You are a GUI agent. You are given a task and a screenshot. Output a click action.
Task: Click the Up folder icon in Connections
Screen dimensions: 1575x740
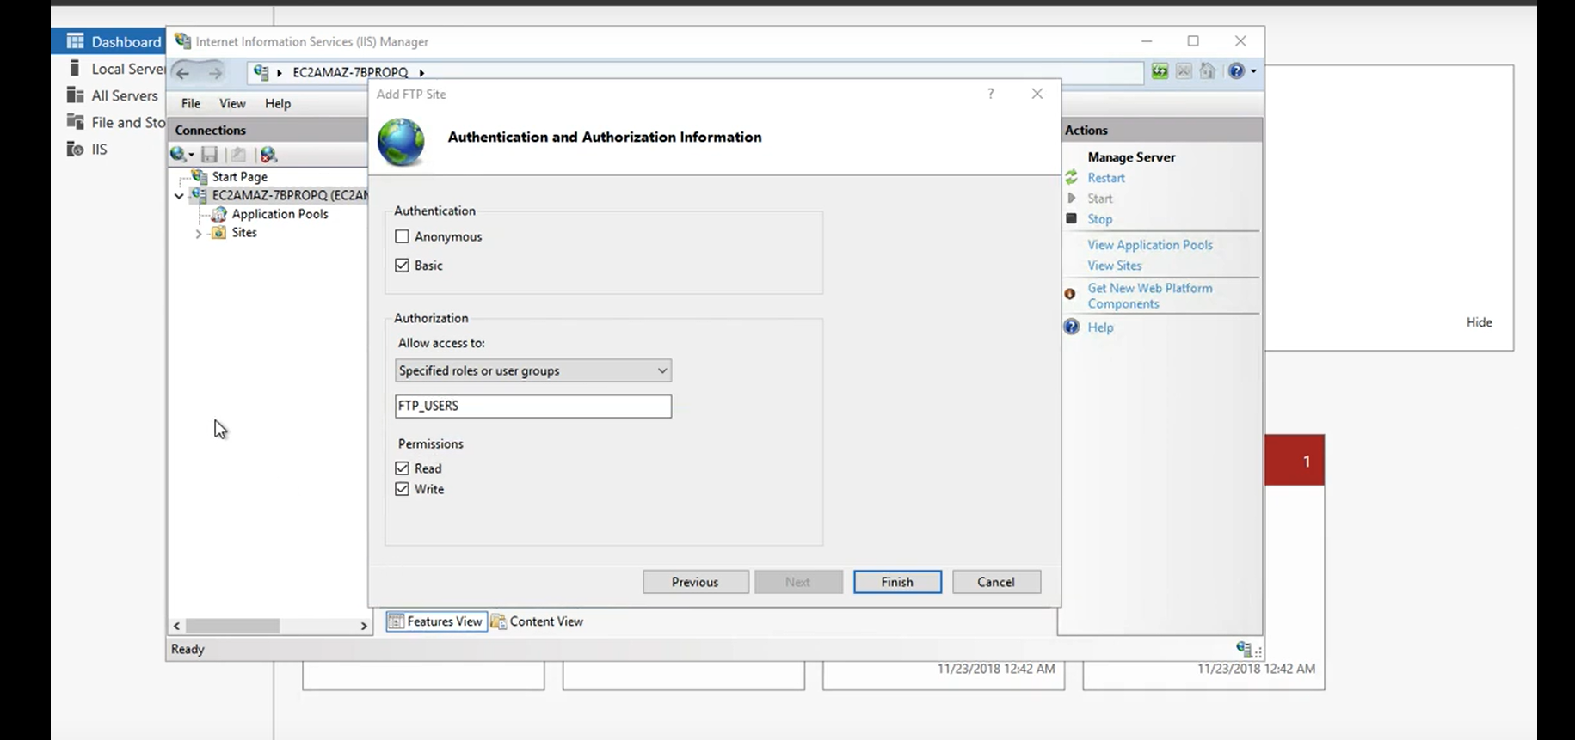click(x=238, y=155)
